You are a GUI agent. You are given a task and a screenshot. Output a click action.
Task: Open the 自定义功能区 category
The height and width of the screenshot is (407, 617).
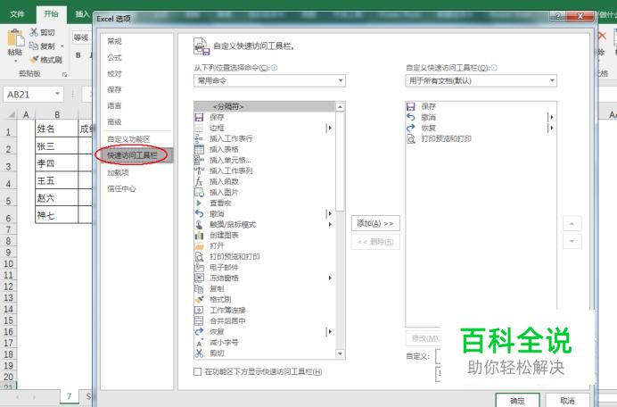[x=128, y=139]
